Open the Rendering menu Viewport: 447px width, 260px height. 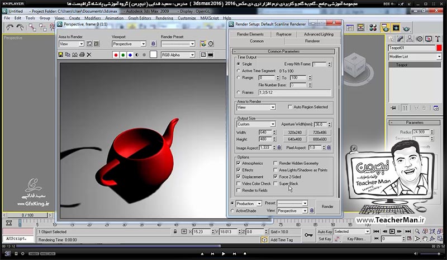(164, 18)
